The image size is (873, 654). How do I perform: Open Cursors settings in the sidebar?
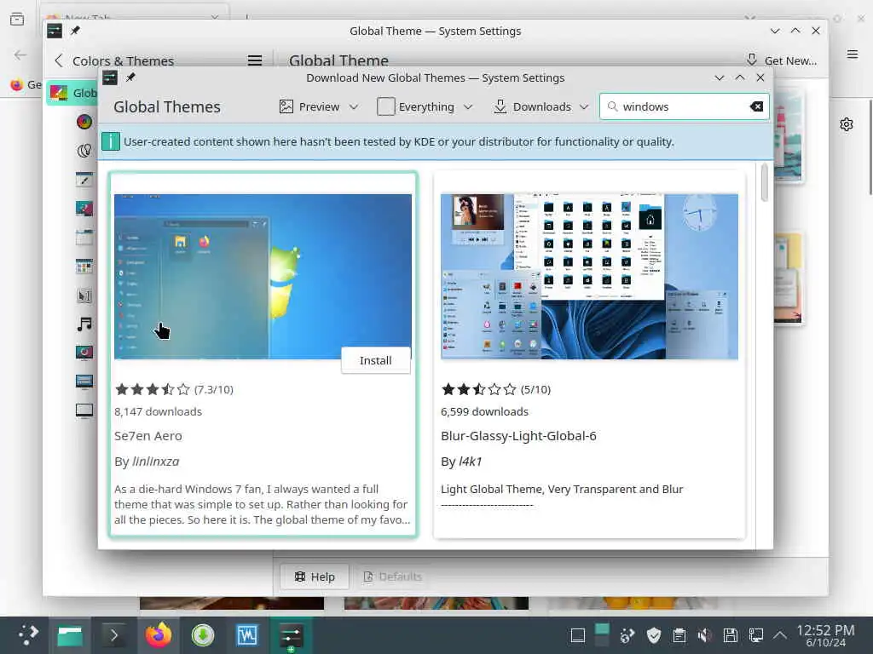(x=84, y=295)
